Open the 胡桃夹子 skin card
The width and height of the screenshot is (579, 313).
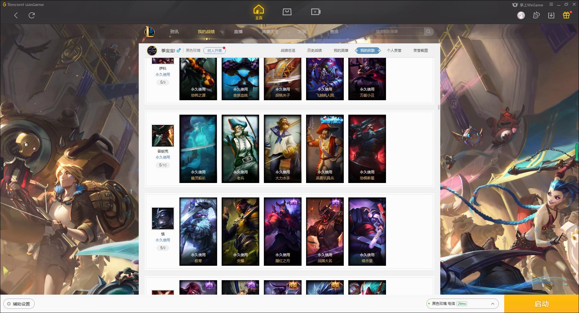pos(283,79)
